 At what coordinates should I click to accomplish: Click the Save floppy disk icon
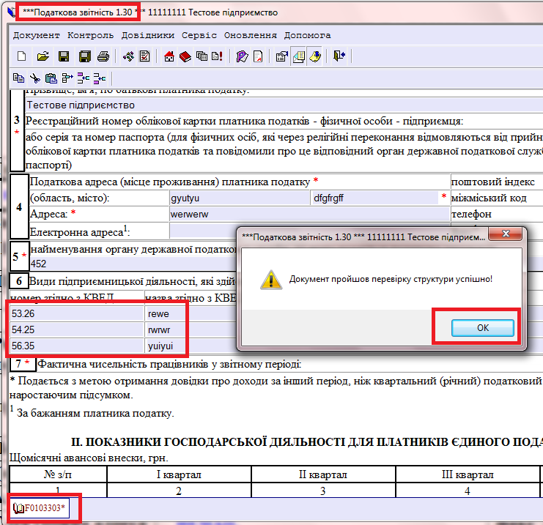pyautogui.click(x=64, y=56)
